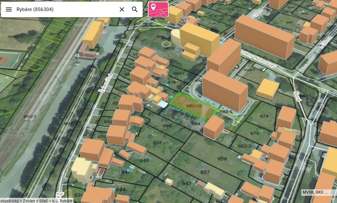Click parcel 662/2 on the map
337x203 pixels.
245,146
